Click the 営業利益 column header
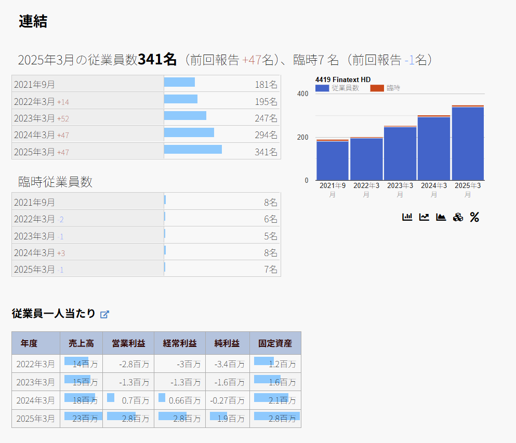 [128, 343]
